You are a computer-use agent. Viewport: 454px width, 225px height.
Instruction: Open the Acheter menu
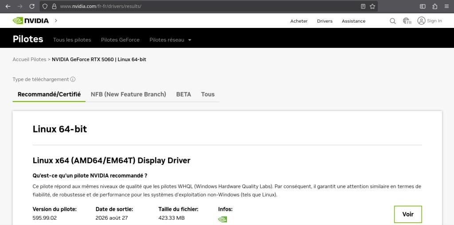click(299, 21)
